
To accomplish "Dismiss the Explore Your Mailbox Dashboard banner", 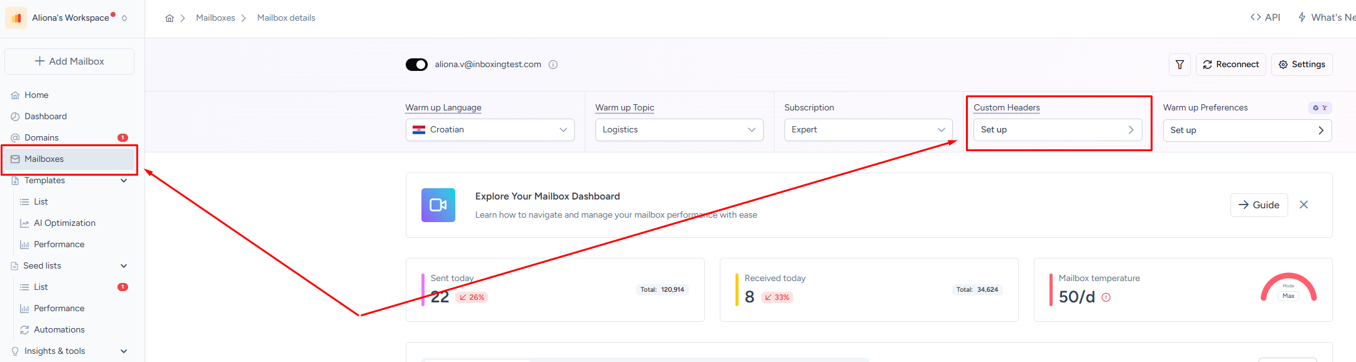I will pyautogui.click(x=1304, y=205).
